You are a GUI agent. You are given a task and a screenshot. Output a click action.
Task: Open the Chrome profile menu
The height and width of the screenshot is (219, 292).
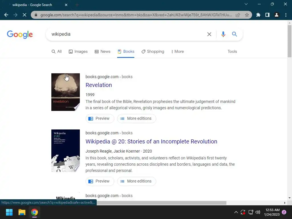point(277,15)
